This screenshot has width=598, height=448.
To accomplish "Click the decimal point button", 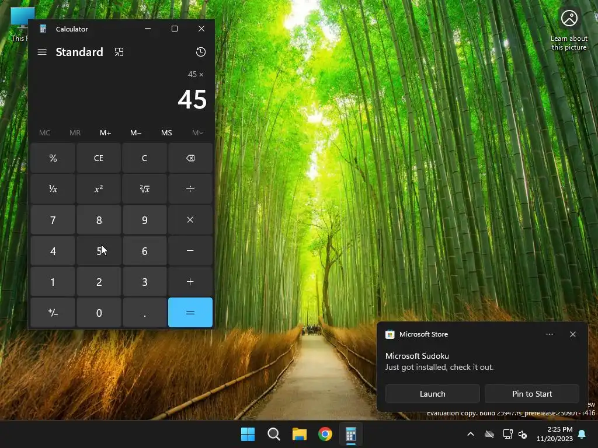I will coord(145,313).
